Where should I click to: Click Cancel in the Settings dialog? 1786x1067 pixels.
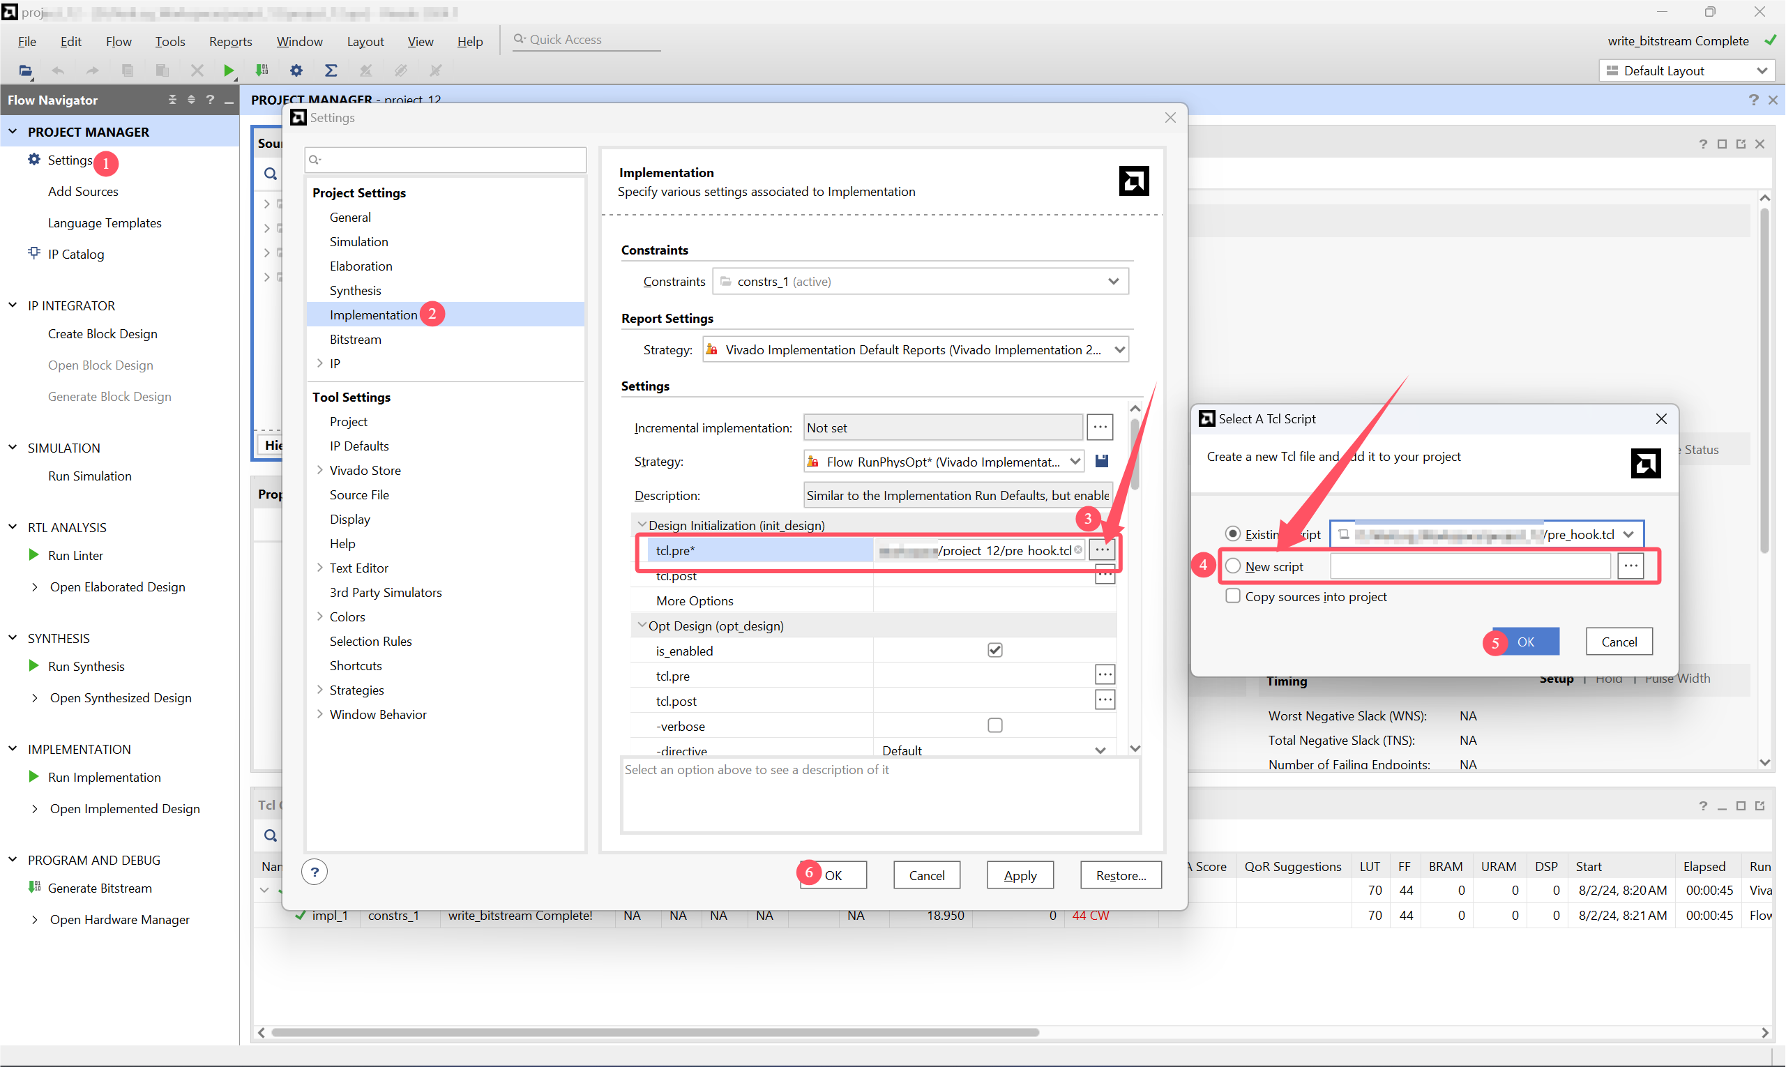click(926, 875)
